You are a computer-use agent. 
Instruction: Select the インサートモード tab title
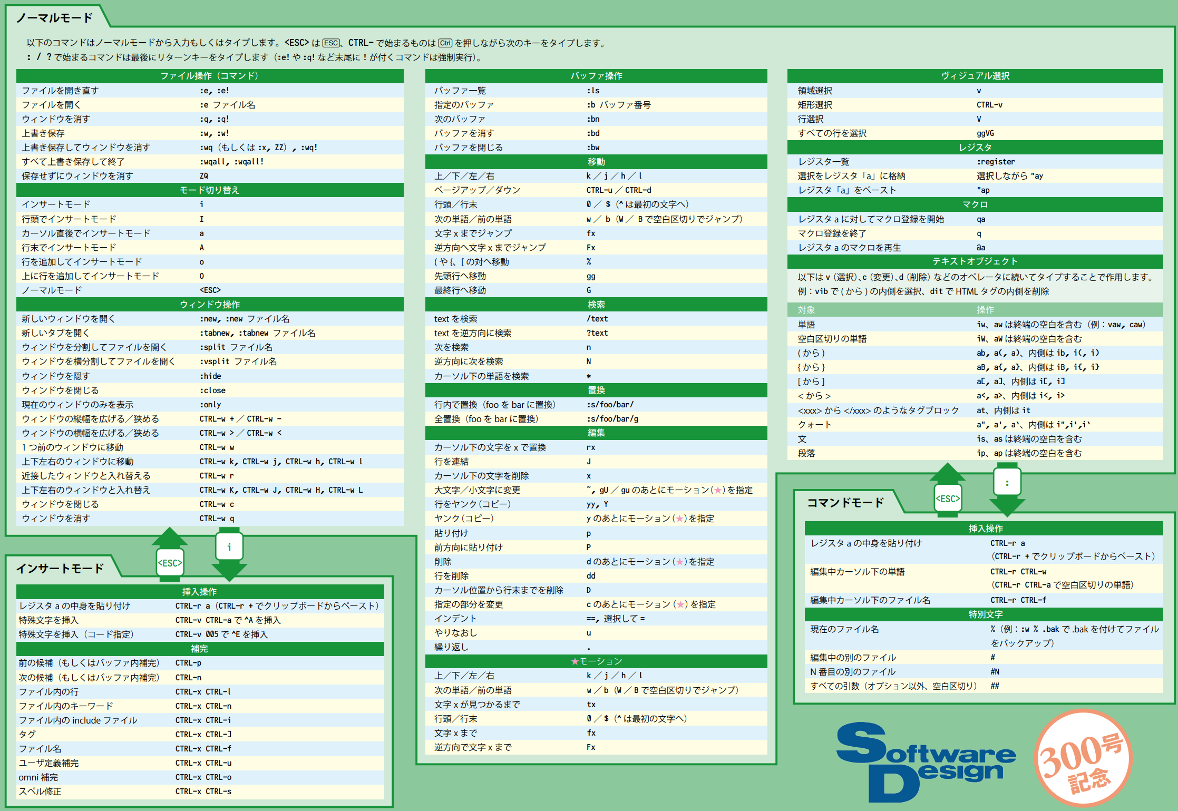click(x=60, y=569)
